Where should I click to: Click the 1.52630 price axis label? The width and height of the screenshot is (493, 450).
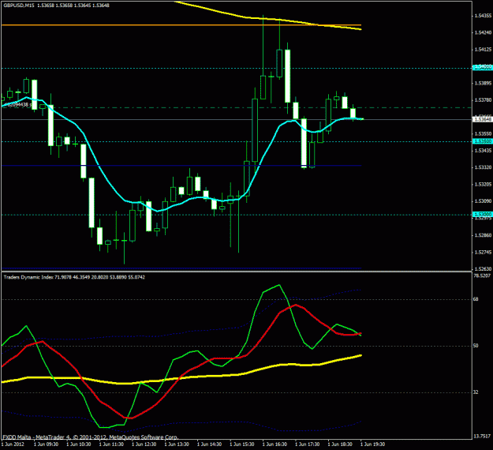point(484,268)
